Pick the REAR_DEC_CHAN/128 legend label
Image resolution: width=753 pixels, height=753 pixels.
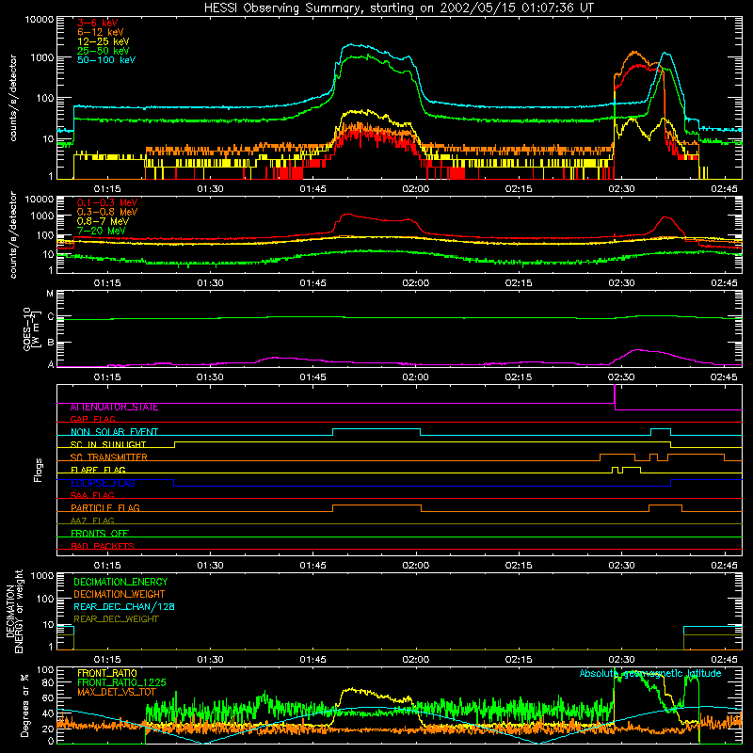pos(124,607)
